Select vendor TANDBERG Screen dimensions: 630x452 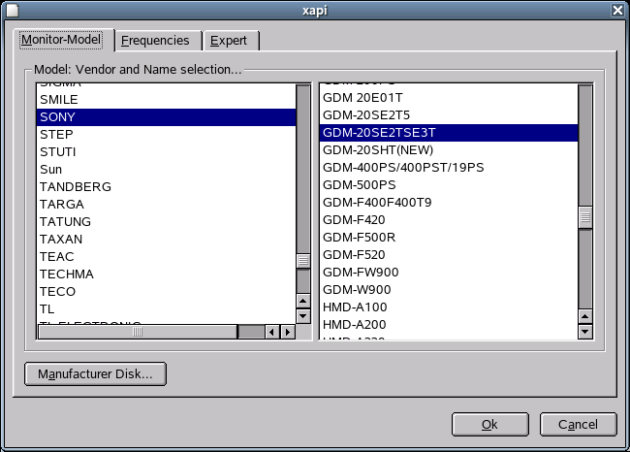(166, 187)
